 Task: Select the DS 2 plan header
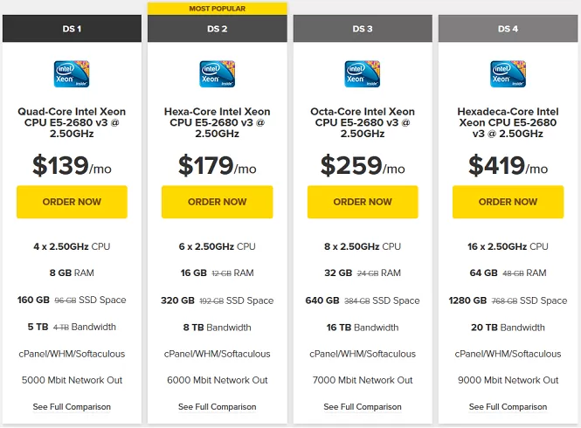point(218,29)
